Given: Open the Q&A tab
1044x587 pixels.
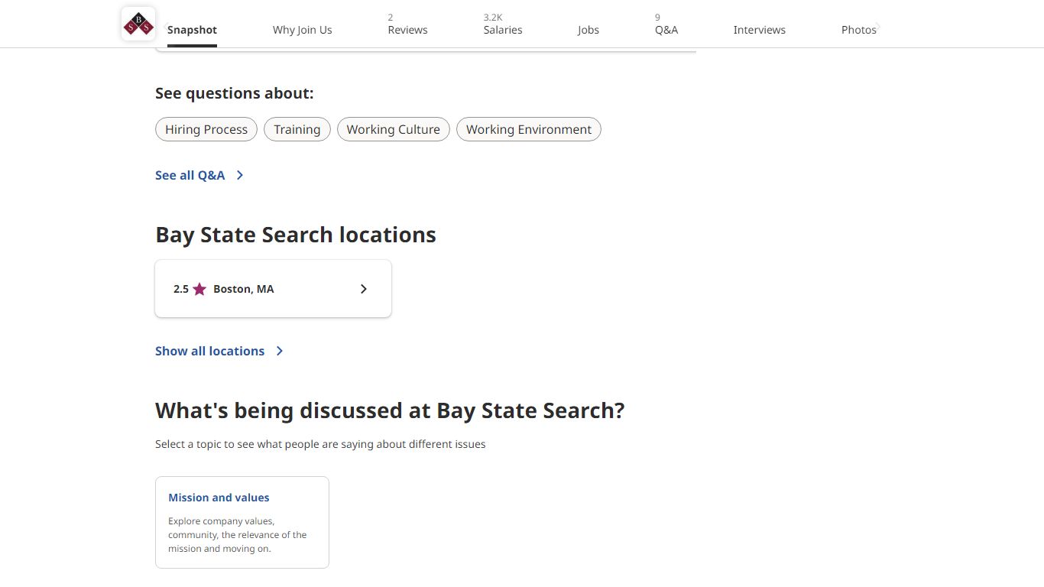Looking at the screenshot, I should tap(666, 30).
